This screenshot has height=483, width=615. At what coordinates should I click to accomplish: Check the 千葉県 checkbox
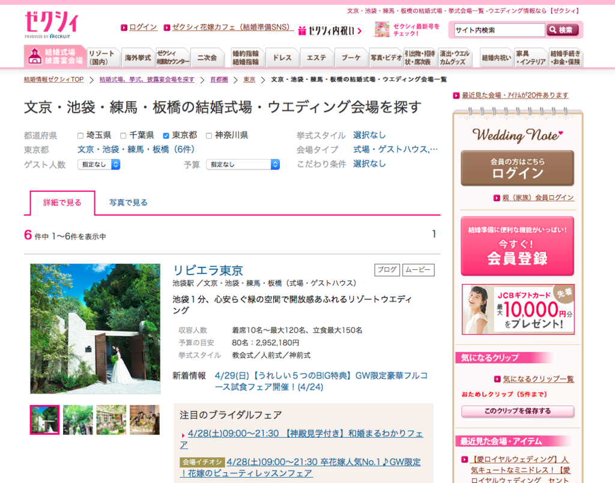pos(123,136)
